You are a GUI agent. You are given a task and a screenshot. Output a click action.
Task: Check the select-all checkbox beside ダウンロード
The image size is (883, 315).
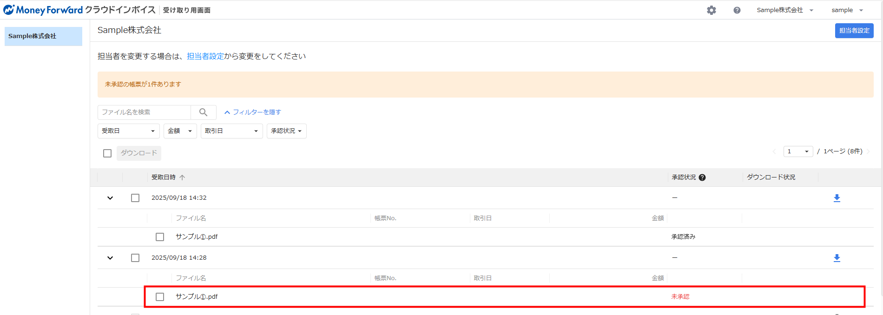(107, 153)
